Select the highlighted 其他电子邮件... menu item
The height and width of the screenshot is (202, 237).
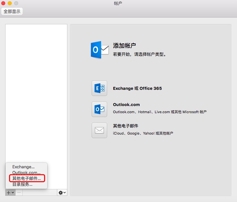(27, 178)
